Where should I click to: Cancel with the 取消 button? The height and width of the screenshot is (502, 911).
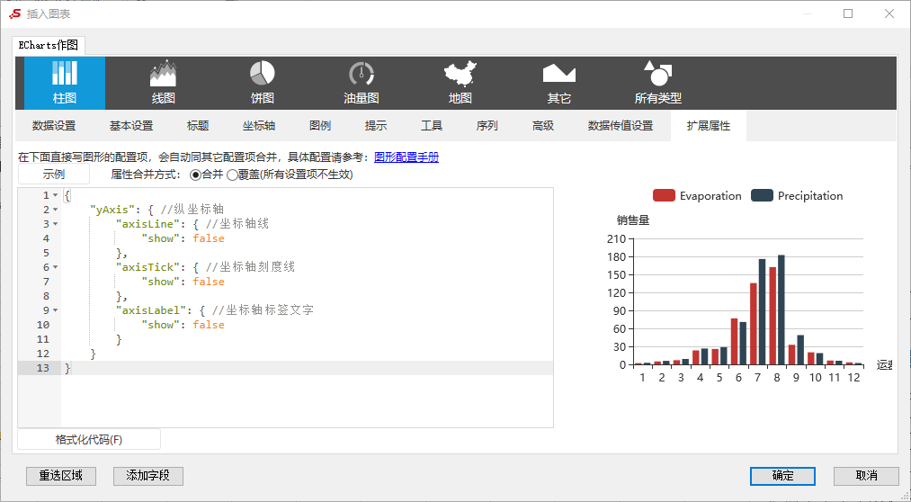[866, 476]
